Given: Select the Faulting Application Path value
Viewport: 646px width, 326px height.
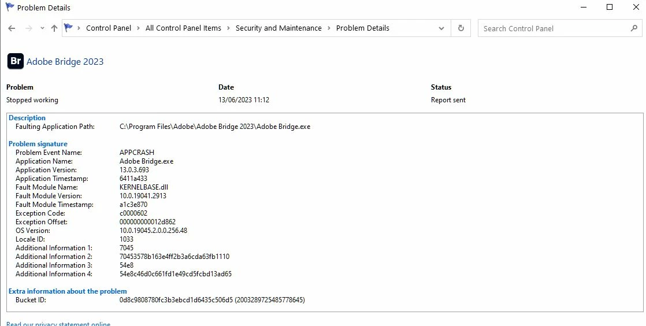Looking at the screenshot, I should coord(214,127).
